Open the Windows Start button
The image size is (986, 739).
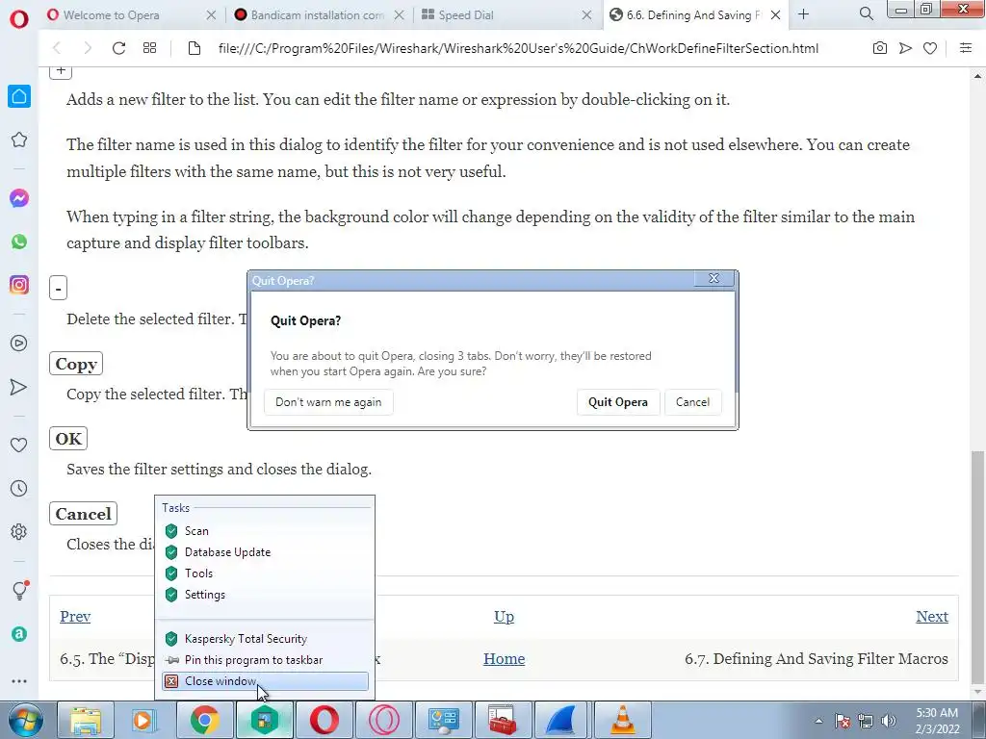tap(25, 720)
